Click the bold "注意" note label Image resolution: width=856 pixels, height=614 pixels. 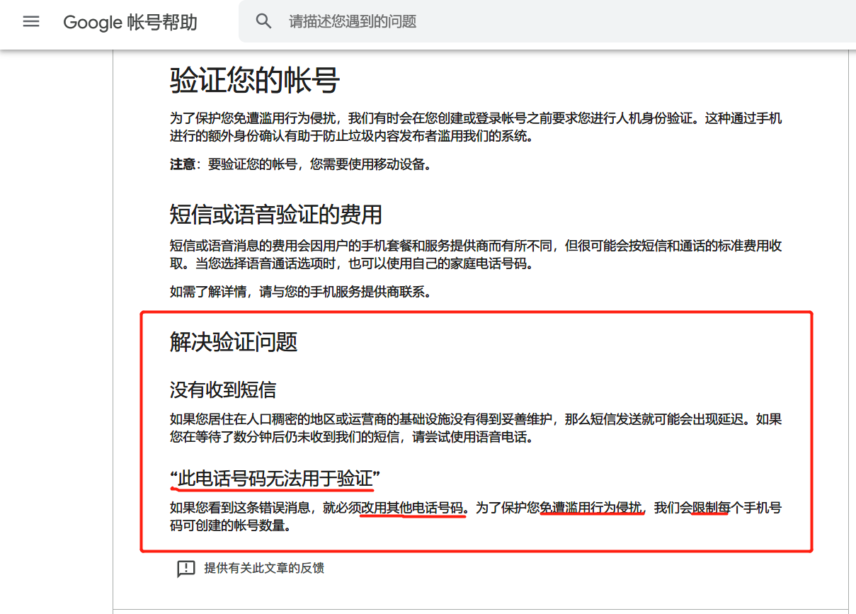(183, 164)
